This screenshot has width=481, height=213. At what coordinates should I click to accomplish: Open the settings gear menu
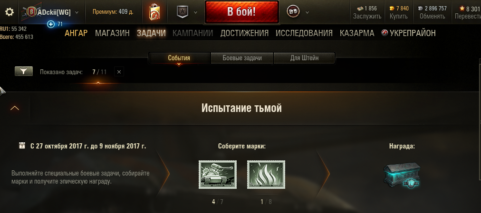pyautogui.click(x=10, y=12)
